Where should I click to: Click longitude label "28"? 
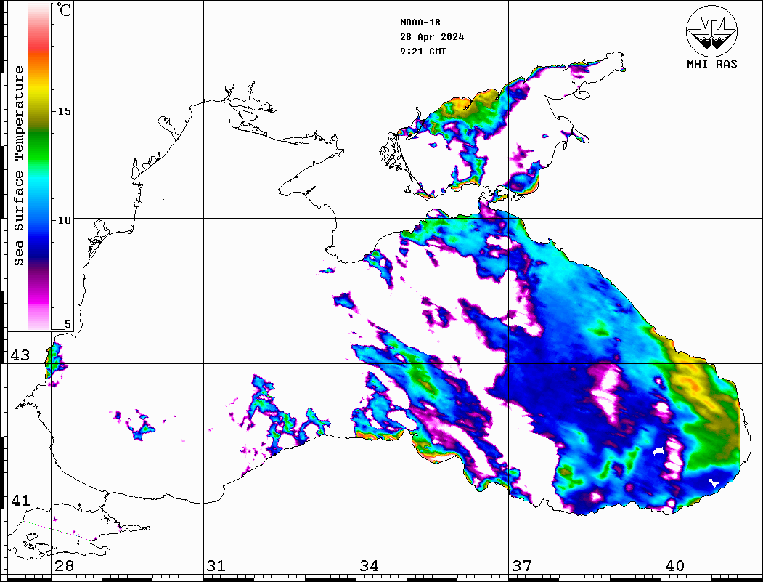point(64,565)
